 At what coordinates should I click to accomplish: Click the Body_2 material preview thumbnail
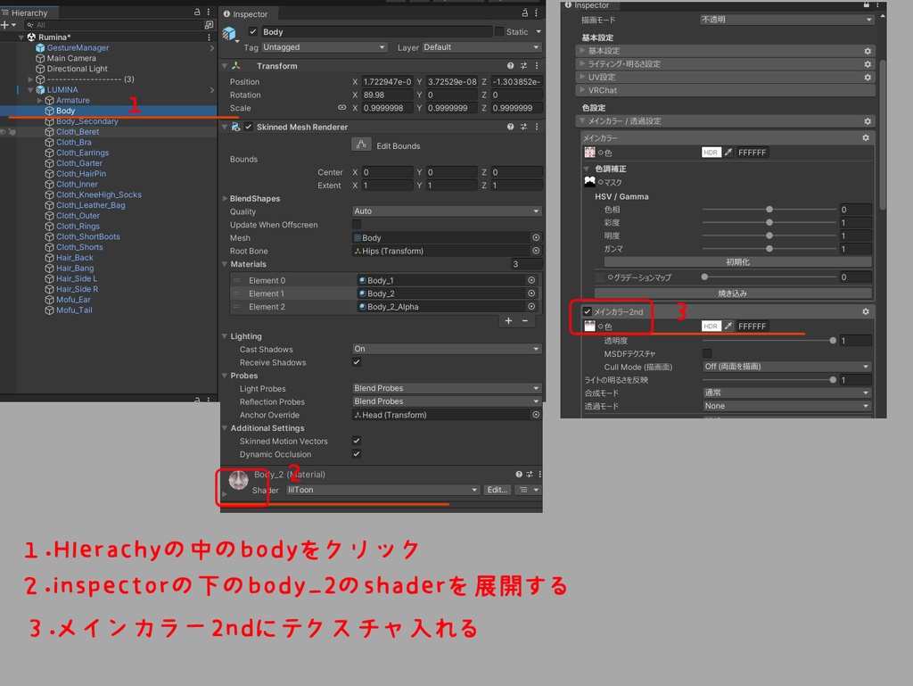click(239, 482)
